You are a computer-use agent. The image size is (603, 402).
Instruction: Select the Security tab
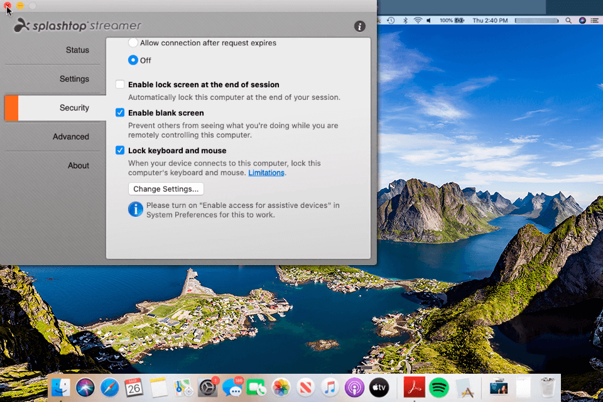[x=55, y=107]
